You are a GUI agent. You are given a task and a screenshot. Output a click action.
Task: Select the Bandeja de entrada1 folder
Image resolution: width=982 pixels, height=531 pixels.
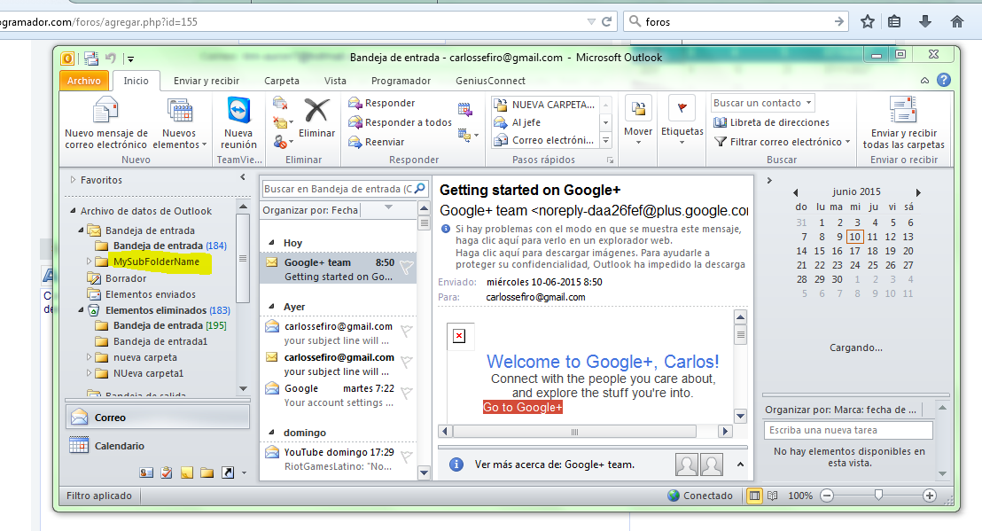coord(160,341)
